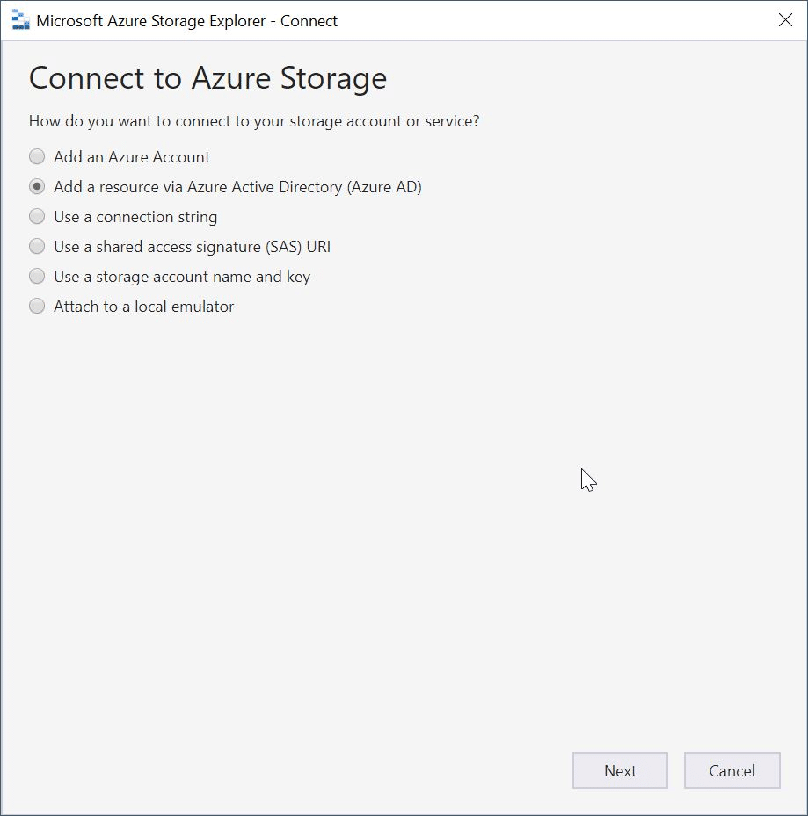Pick the shared access signature (SAS) URI radio button
808x816 pixels.
point(37,246)
